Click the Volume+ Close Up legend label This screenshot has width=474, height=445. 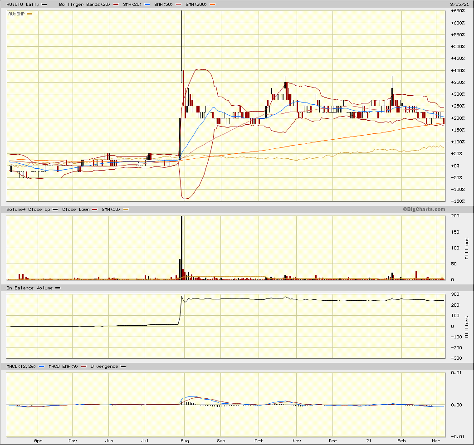28,210
